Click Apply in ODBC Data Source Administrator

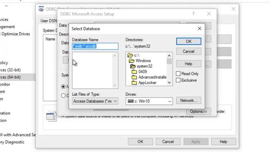click(x=196, y=142)
